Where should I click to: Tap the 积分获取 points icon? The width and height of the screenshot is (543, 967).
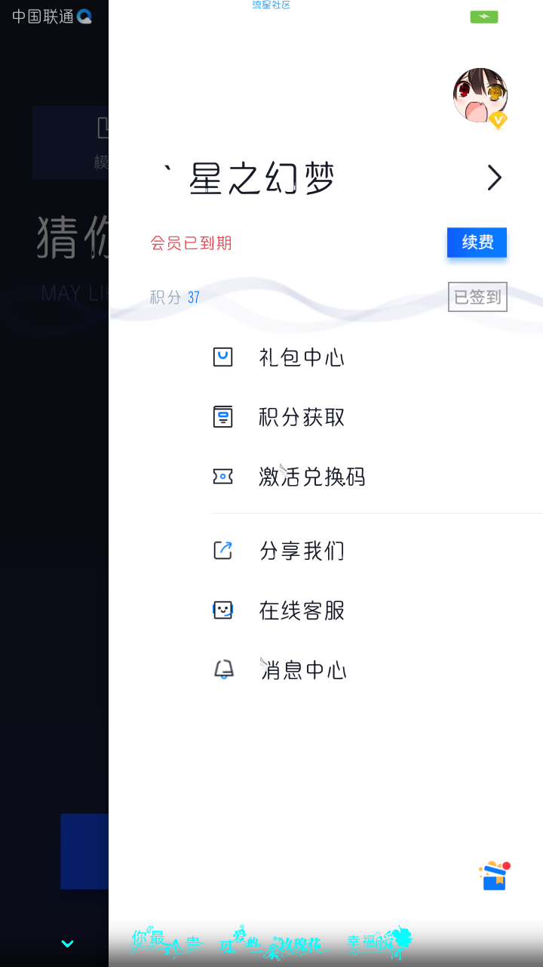point(222,416)
